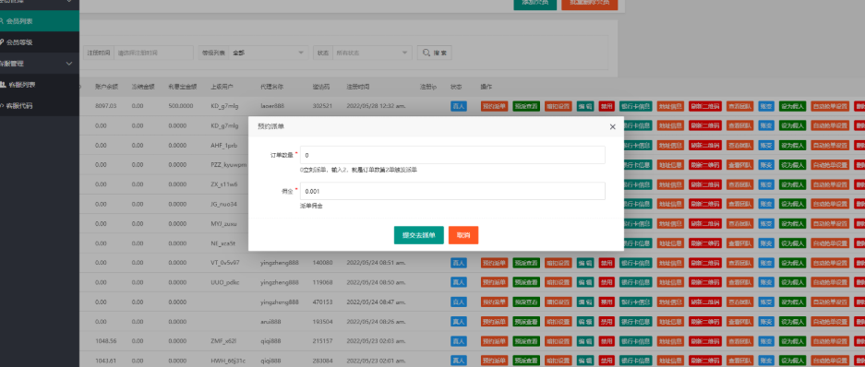This screenshot has height=367, width=865.
Task: Select the balance 1048.56 cell
Action: point(105,340)
